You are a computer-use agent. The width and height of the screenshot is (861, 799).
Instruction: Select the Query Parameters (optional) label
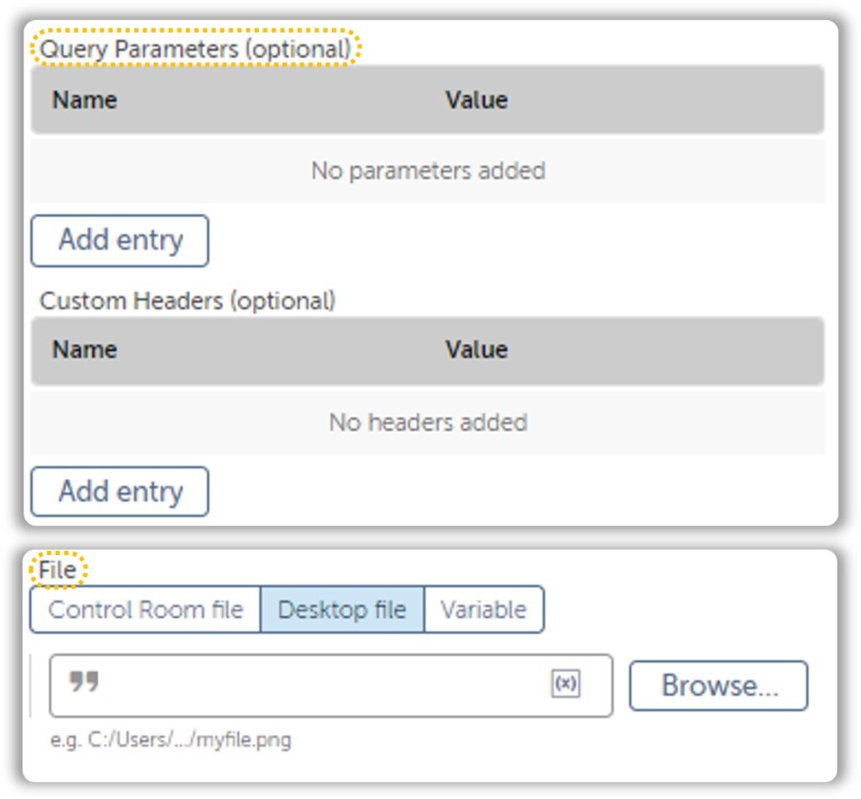coord(195,49)
